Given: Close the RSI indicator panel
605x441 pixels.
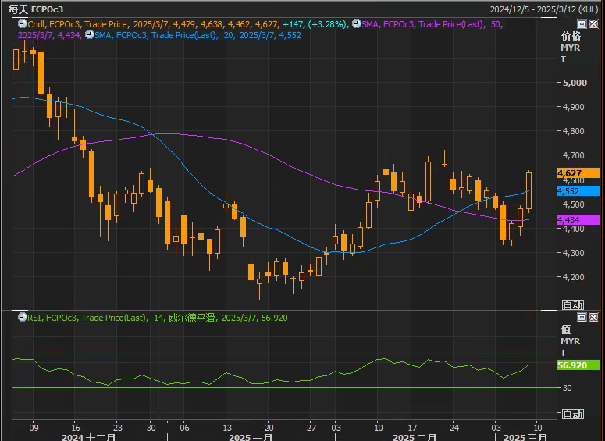Looking at the screenshot, I should (x=593, y=318).
